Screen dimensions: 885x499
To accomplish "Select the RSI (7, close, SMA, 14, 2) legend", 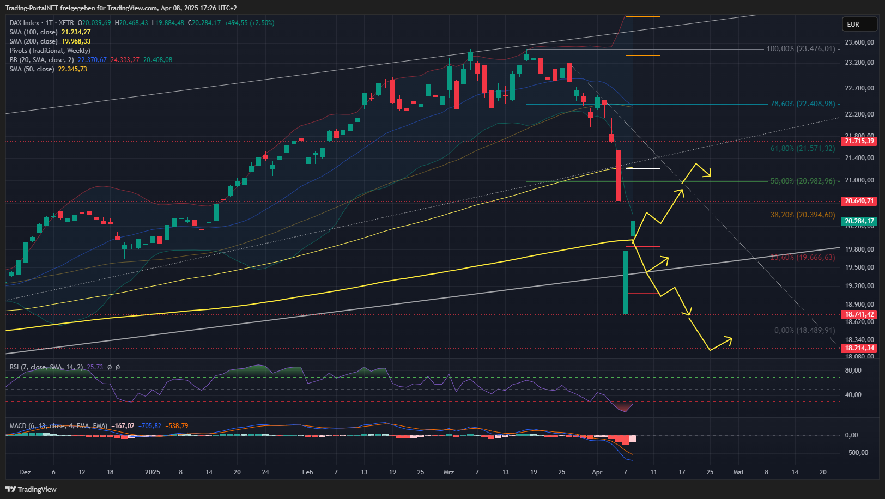I will [46, 367].
